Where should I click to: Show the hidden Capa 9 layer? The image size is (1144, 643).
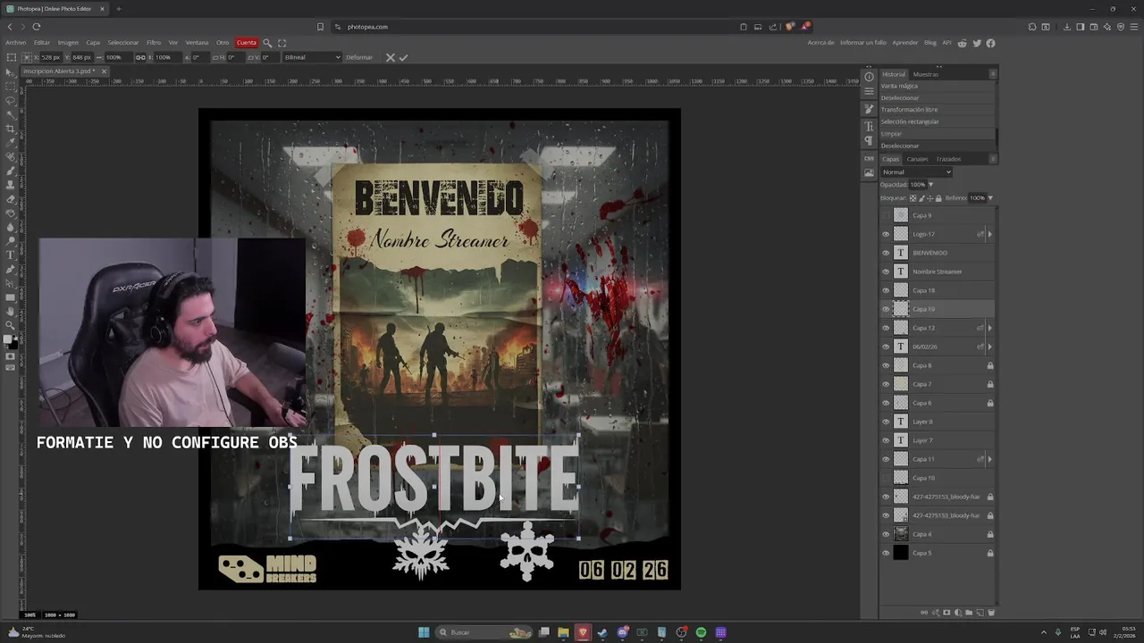tap(886, 215)
